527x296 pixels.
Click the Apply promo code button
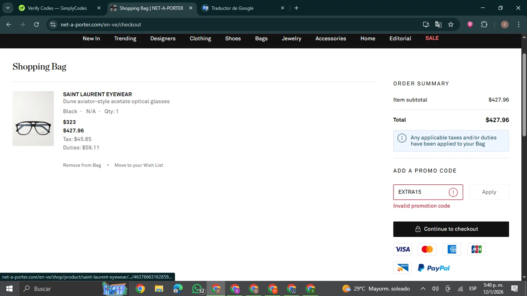tap(489, 192)
